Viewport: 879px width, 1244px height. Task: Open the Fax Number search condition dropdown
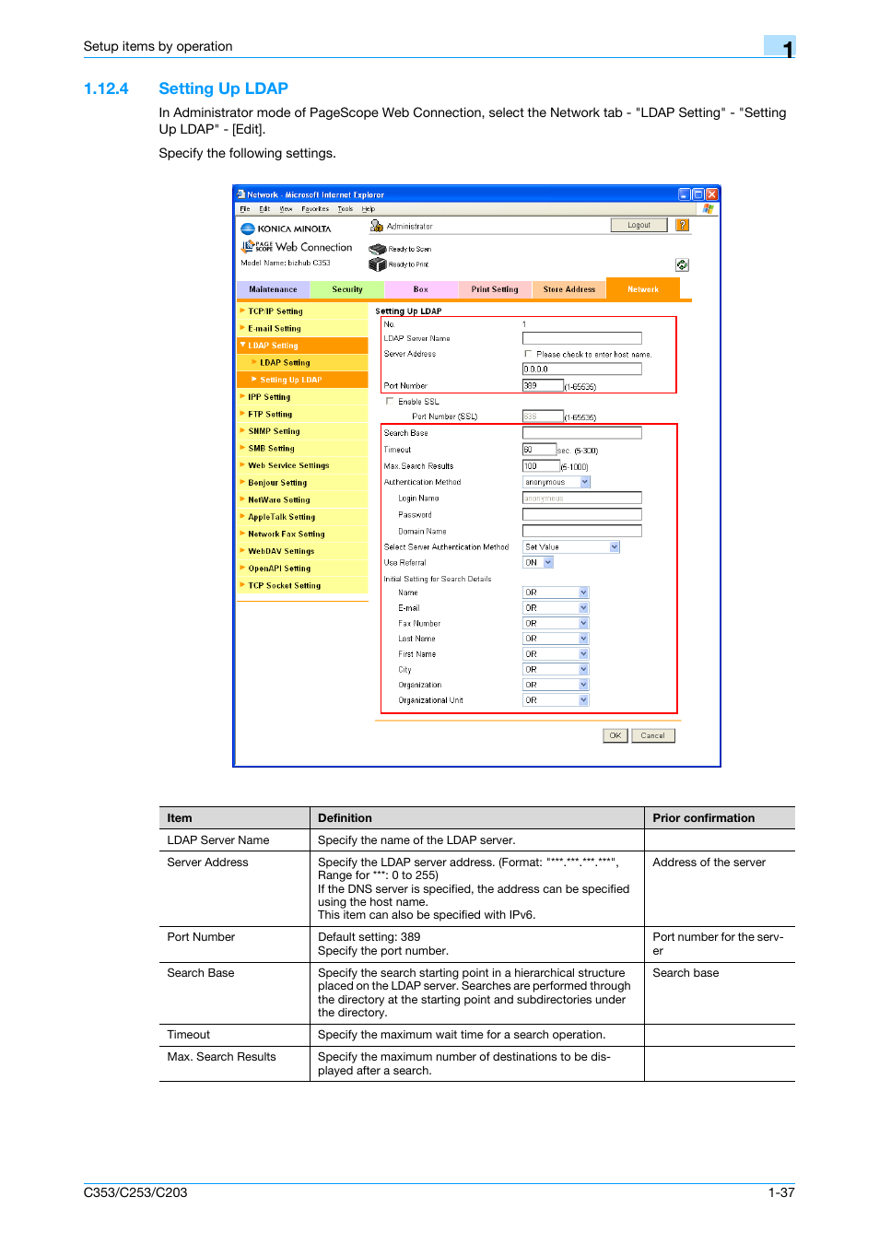(583, 624)
